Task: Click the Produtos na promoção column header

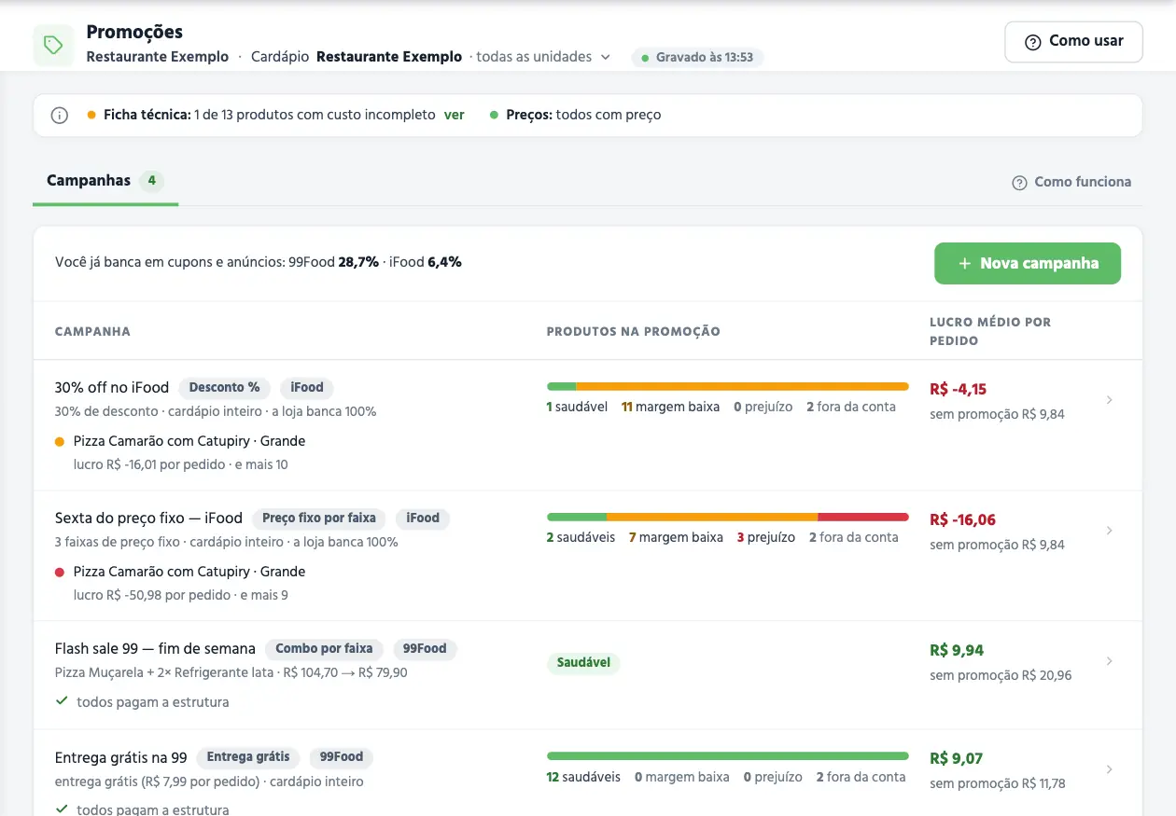Action: [x=634, y=332]
